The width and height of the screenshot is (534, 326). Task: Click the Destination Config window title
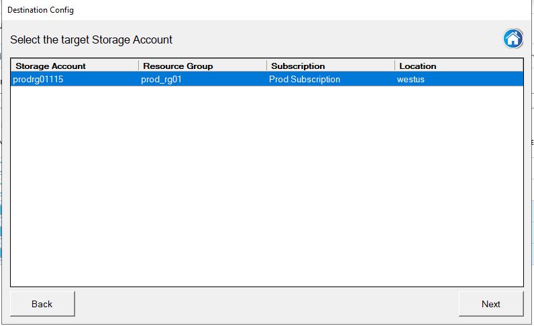40,10
